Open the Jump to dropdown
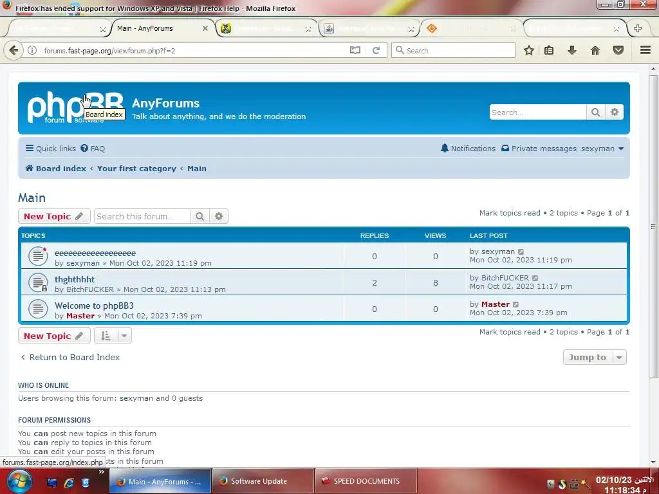This screenshot has width=659, height=494. tap(595, 357)
